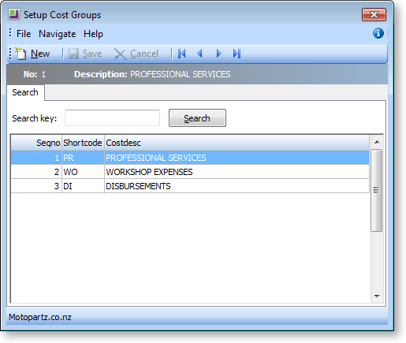The width and height of the screenshot is (406, 343).
Task: Click the Cancel X icon
Action: [120, 54]
